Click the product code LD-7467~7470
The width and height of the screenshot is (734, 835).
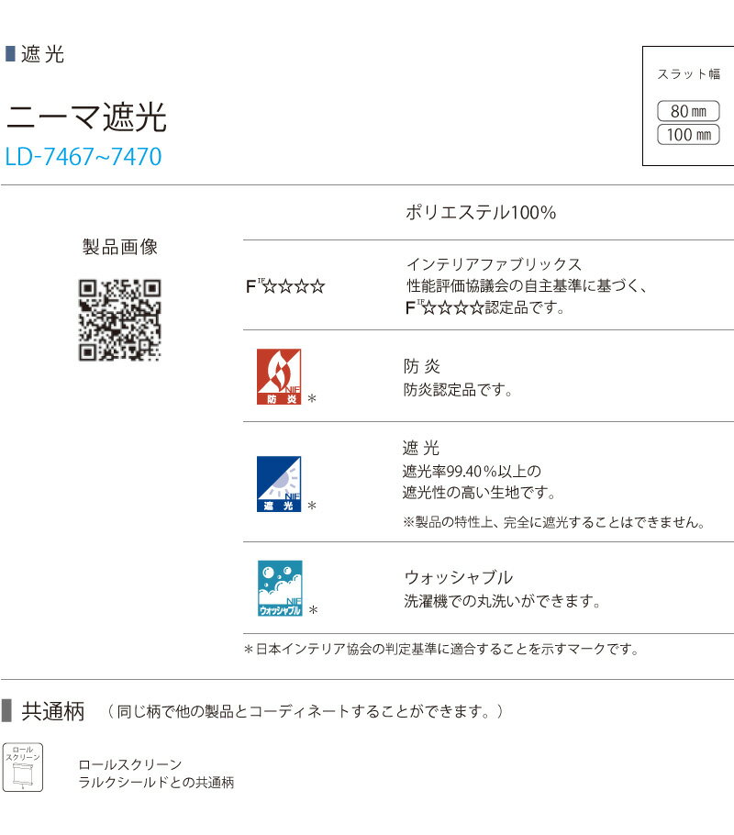83,157
